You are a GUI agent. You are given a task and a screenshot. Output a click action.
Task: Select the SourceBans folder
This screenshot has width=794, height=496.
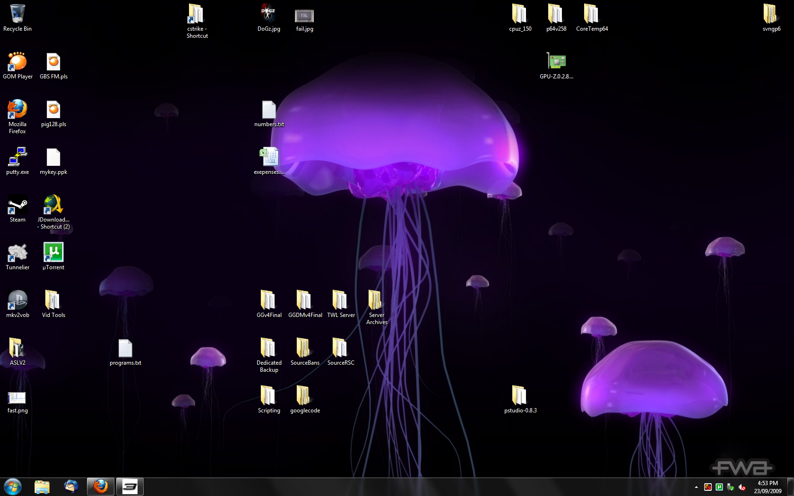(x=305, y=352)
